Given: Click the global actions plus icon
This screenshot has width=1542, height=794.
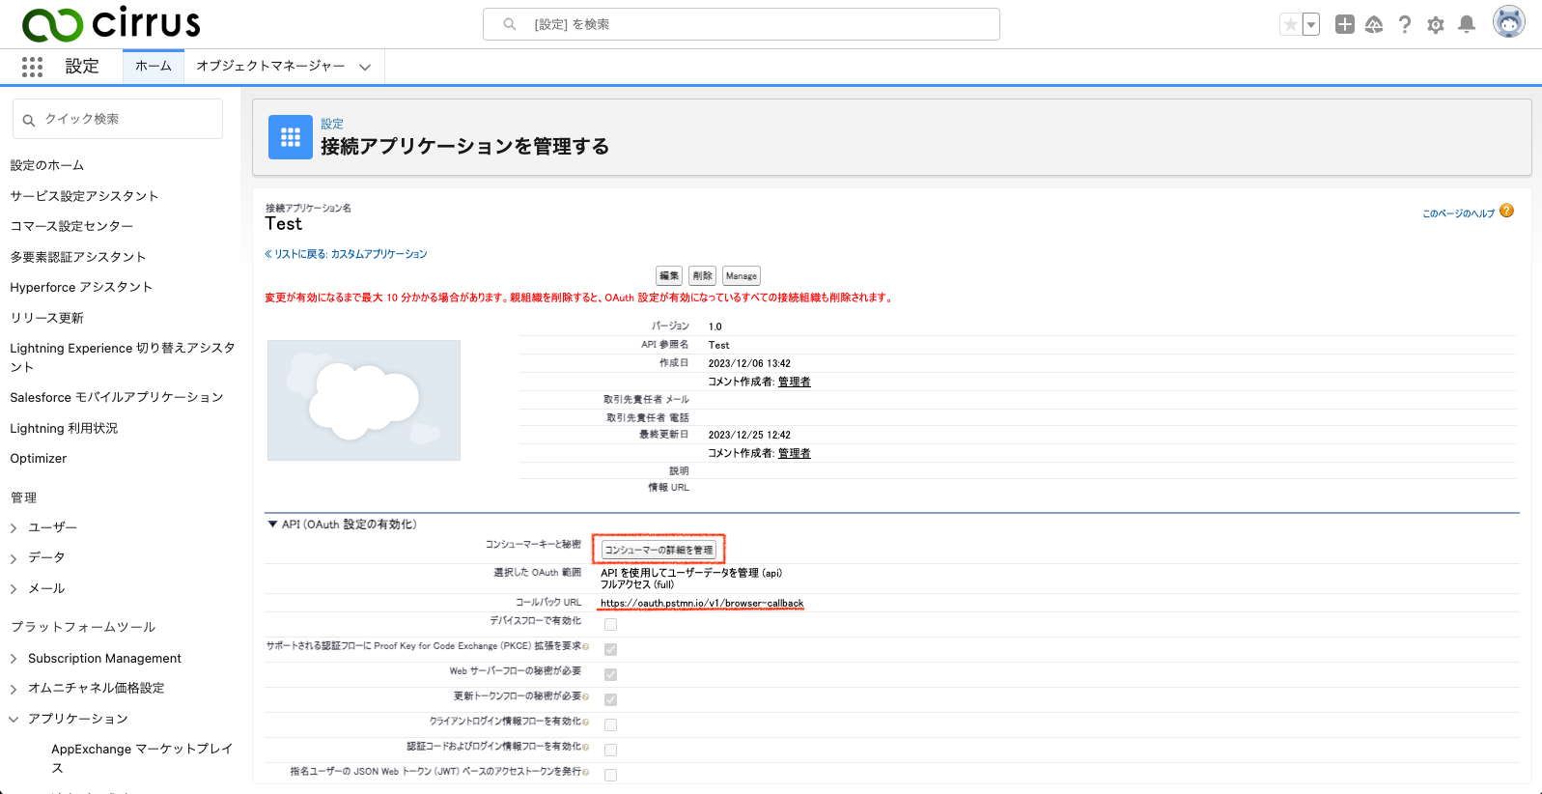Looking at the screenshot, I should point(1344,24).
